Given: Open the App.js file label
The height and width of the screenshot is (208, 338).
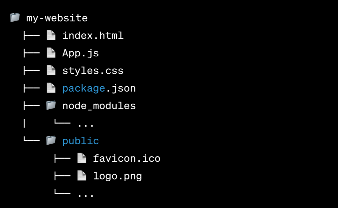Looking at the screenshot, I should click(x=80, y=53).
